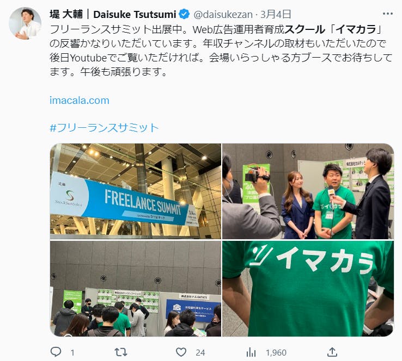Open the #フリーランスサミット hashtag

(105, 128)
